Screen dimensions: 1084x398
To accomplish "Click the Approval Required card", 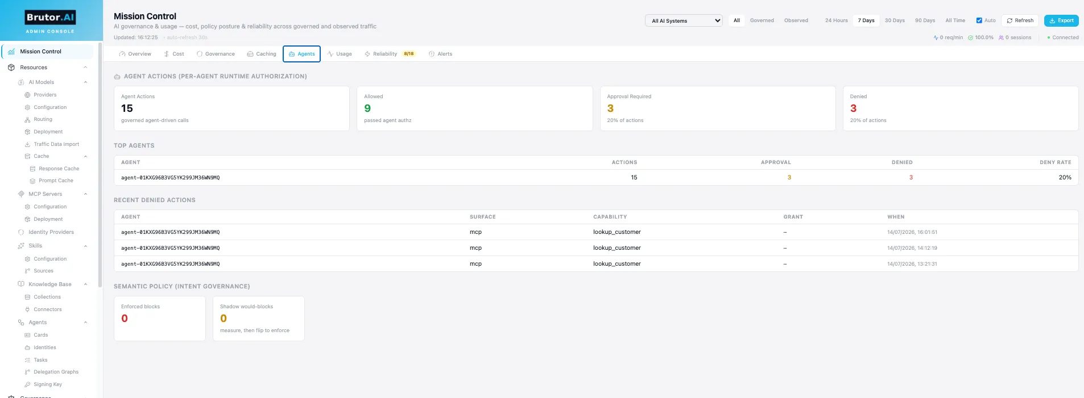I will pos(718,108).
